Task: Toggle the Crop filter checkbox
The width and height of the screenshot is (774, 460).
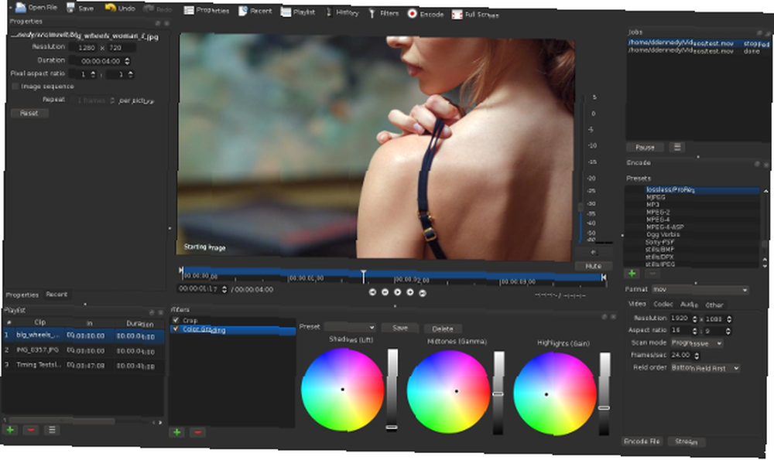Action: tap(176, 320)
